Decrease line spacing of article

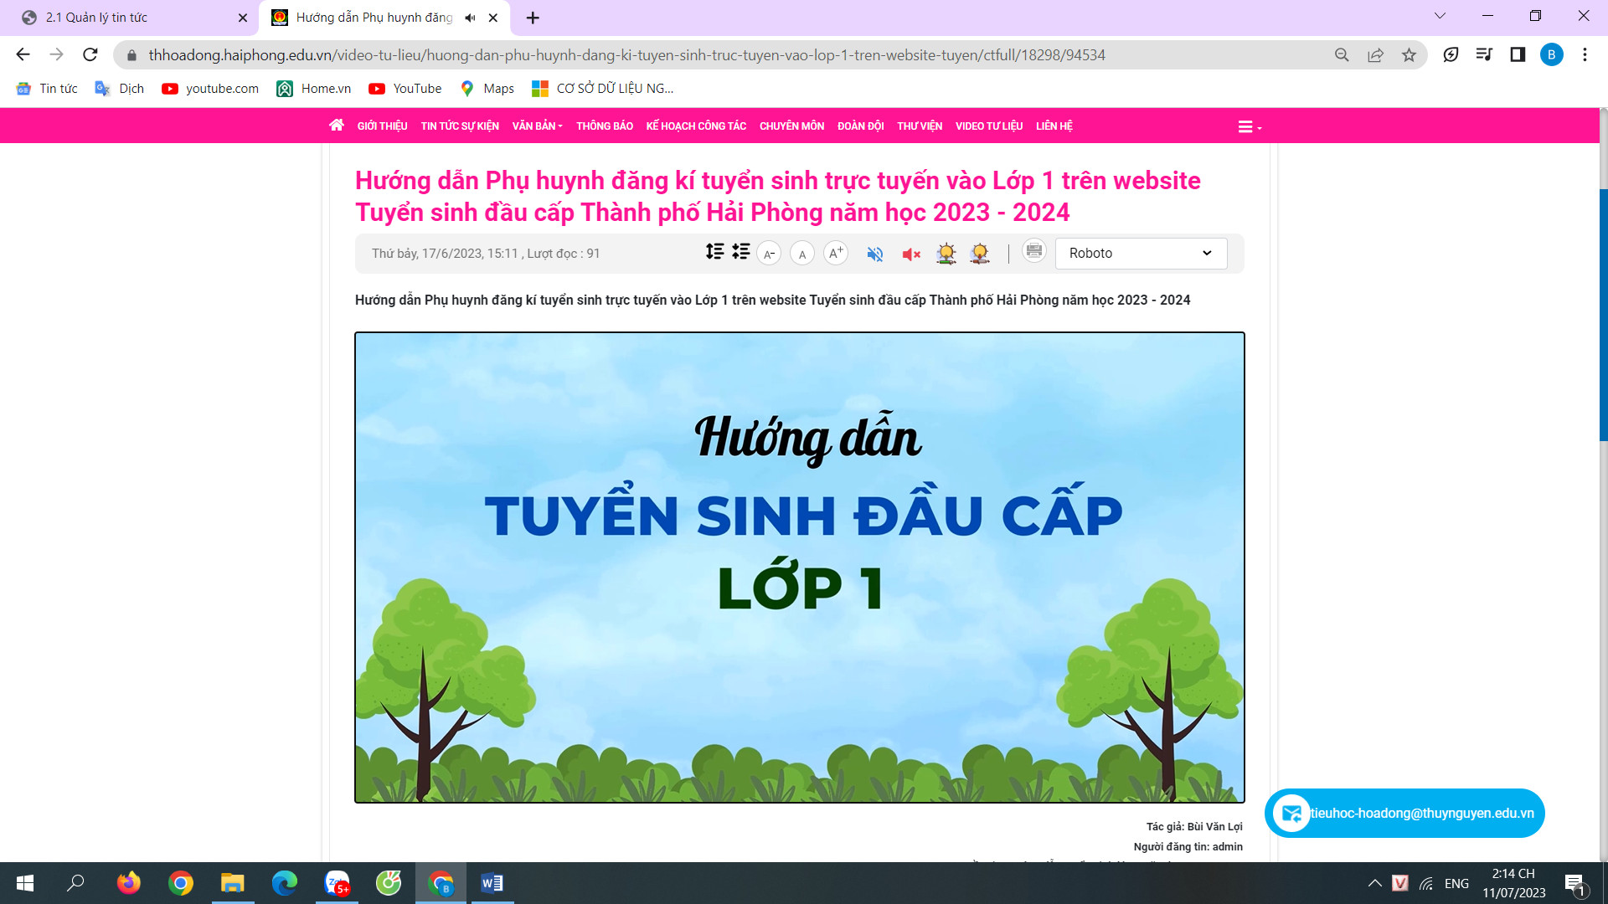tap(741, 252)
